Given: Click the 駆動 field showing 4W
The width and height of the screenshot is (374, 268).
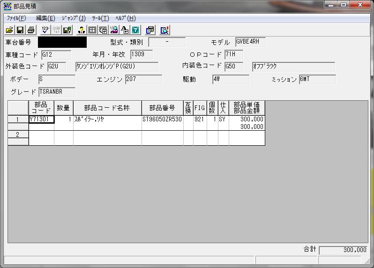Looking at the screenshot, I should point(231,79).
